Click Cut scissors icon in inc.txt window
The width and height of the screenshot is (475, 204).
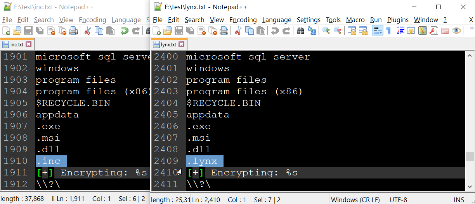pos(88,31)
